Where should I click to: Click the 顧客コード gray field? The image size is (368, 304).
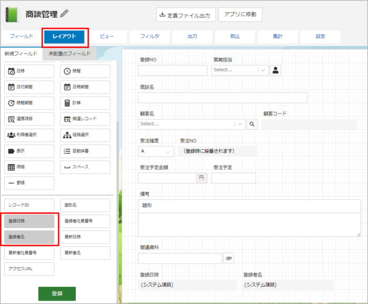(309, 124)
